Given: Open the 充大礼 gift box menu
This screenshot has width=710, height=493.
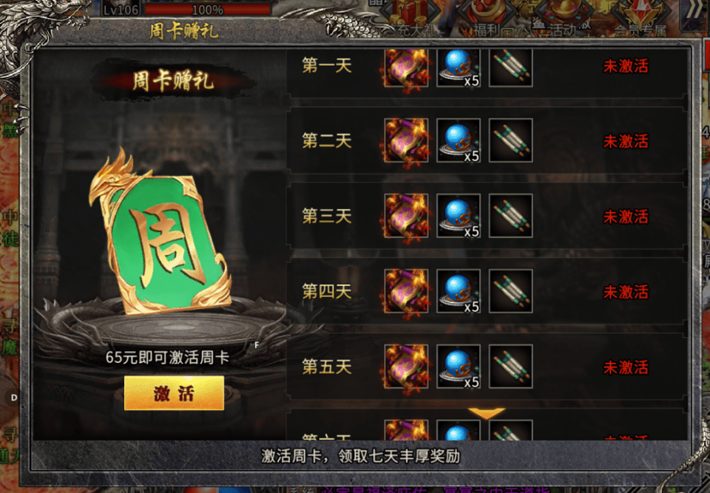Looking at the screenshot, I should [x=411, y=17].
